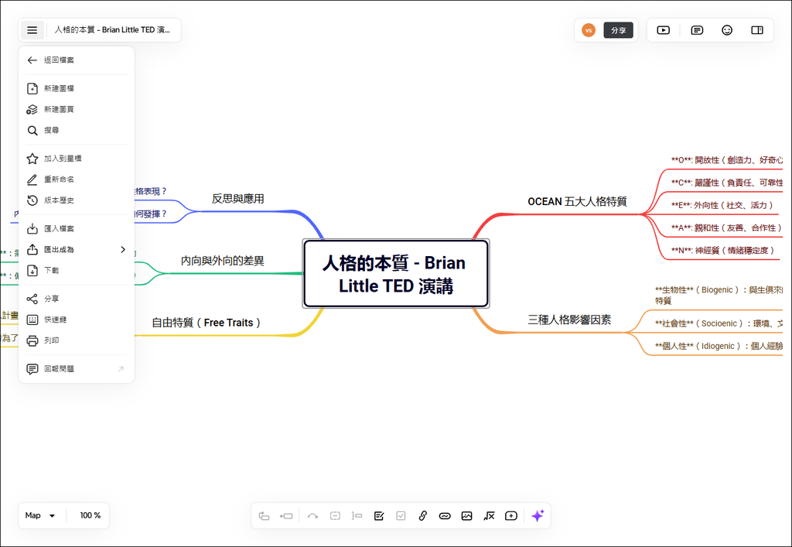Choose 匯入檔案 in the menu

(77, 228)
